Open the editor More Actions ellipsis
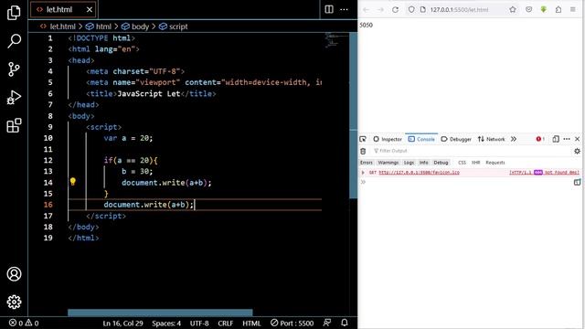585x329 pixels. (x=344, y=9)
